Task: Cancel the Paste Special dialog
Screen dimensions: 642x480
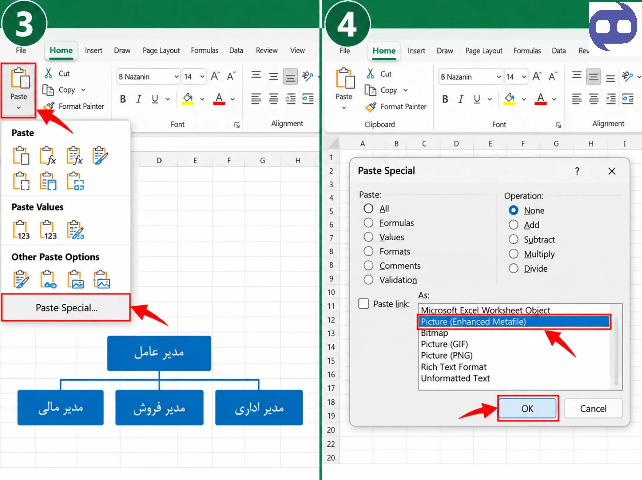Action: pyautogui.click(x=593, y=408)
